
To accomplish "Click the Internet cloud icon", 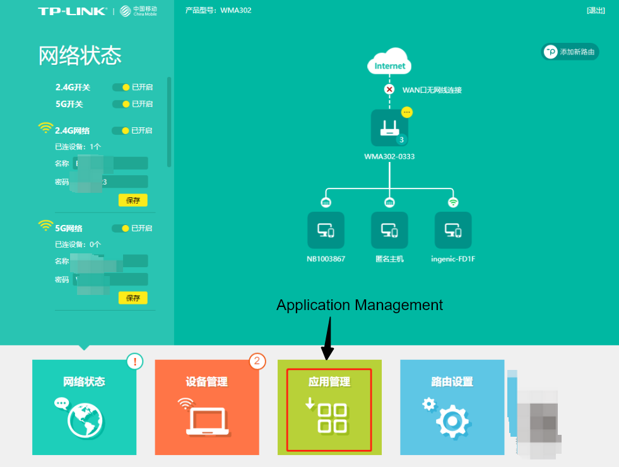I will [389, 62].
